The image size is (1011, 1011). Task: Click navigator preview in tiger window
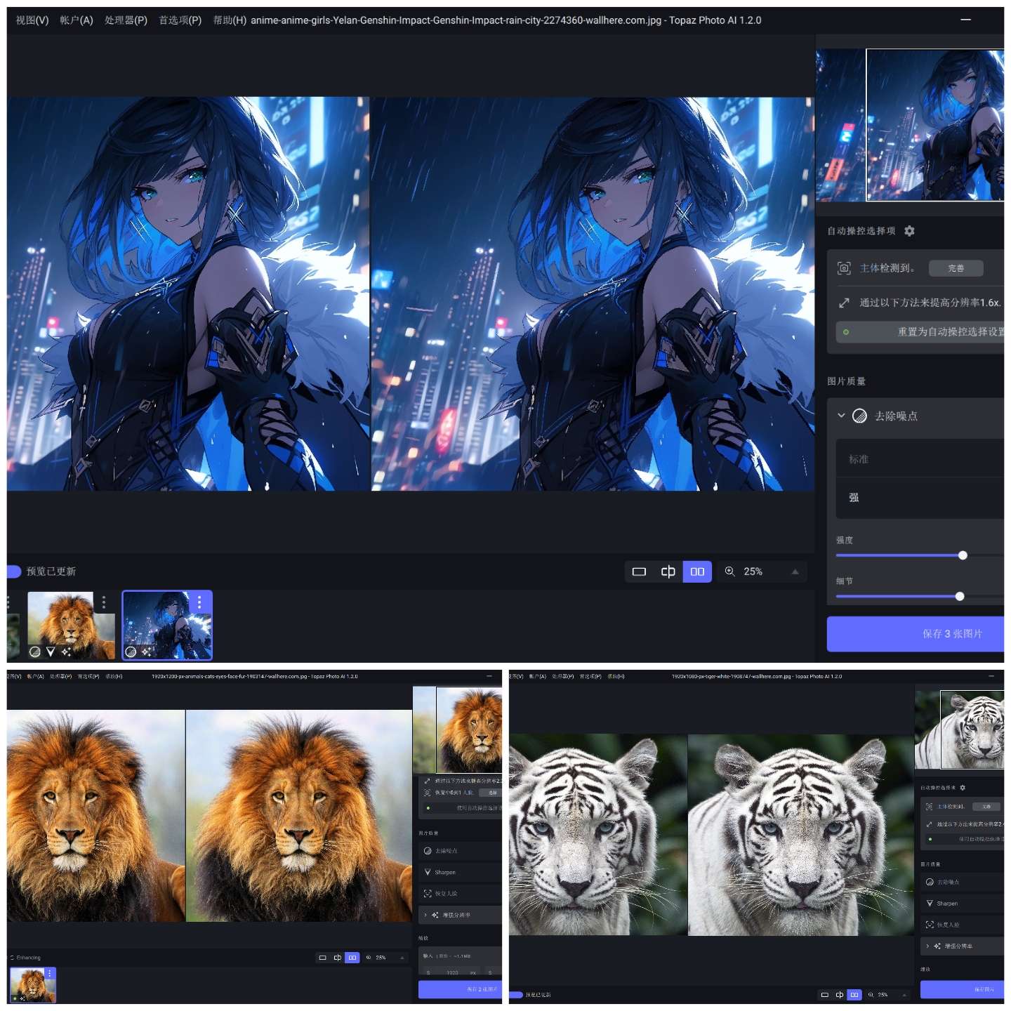[959, 730]
